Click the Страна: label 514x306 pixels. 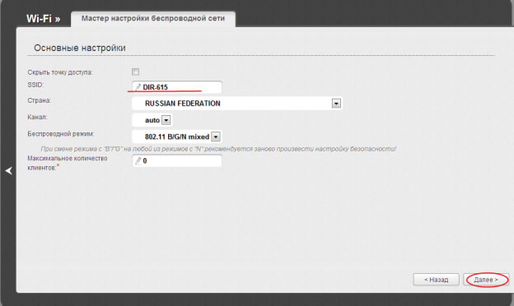pos(40,100)
